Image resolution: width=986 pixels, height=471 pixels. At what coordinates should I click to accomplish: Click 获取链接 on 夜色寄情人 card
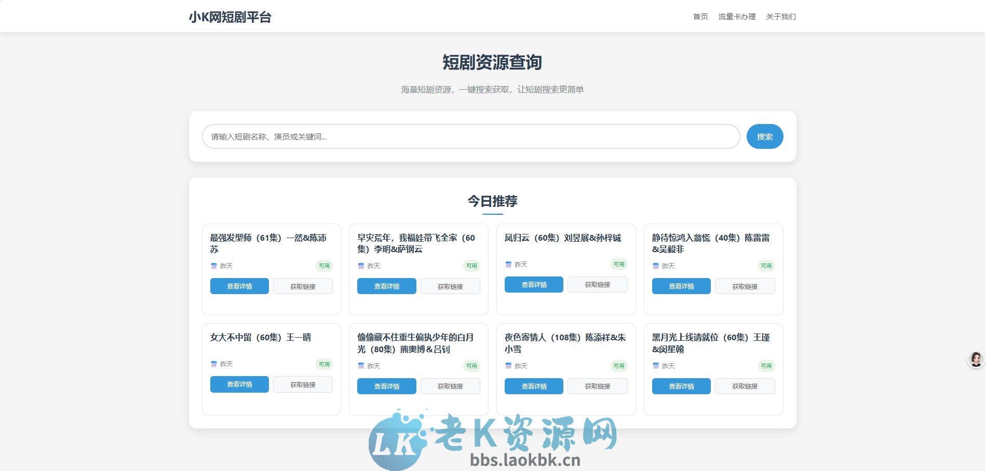click(x=597, y=386)
